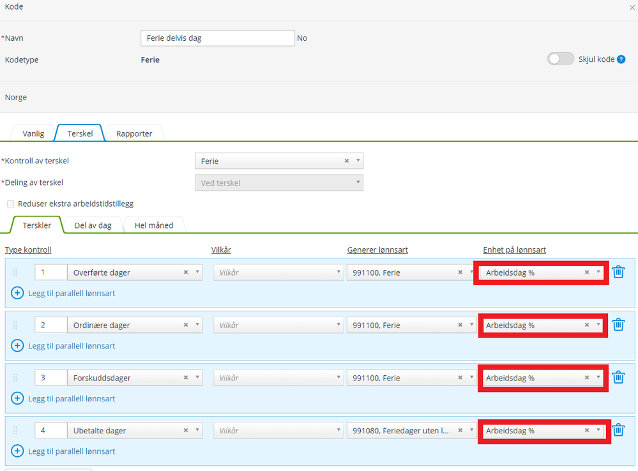638x471 pixels.
Task: Switch to the Del av dag tab
Action: 93,225
